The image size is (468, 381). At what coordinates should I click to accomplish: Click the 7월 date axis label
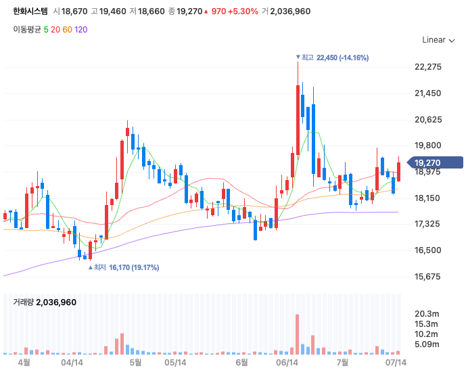(x=342, y=363)
